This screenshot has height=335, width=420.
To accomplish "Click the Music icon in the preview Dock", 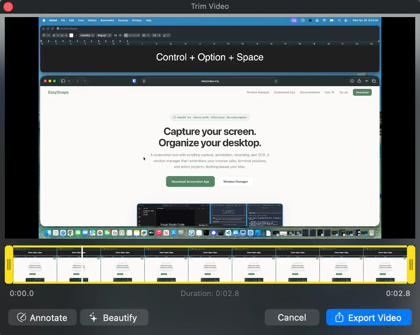I will (x=159, y=233).
